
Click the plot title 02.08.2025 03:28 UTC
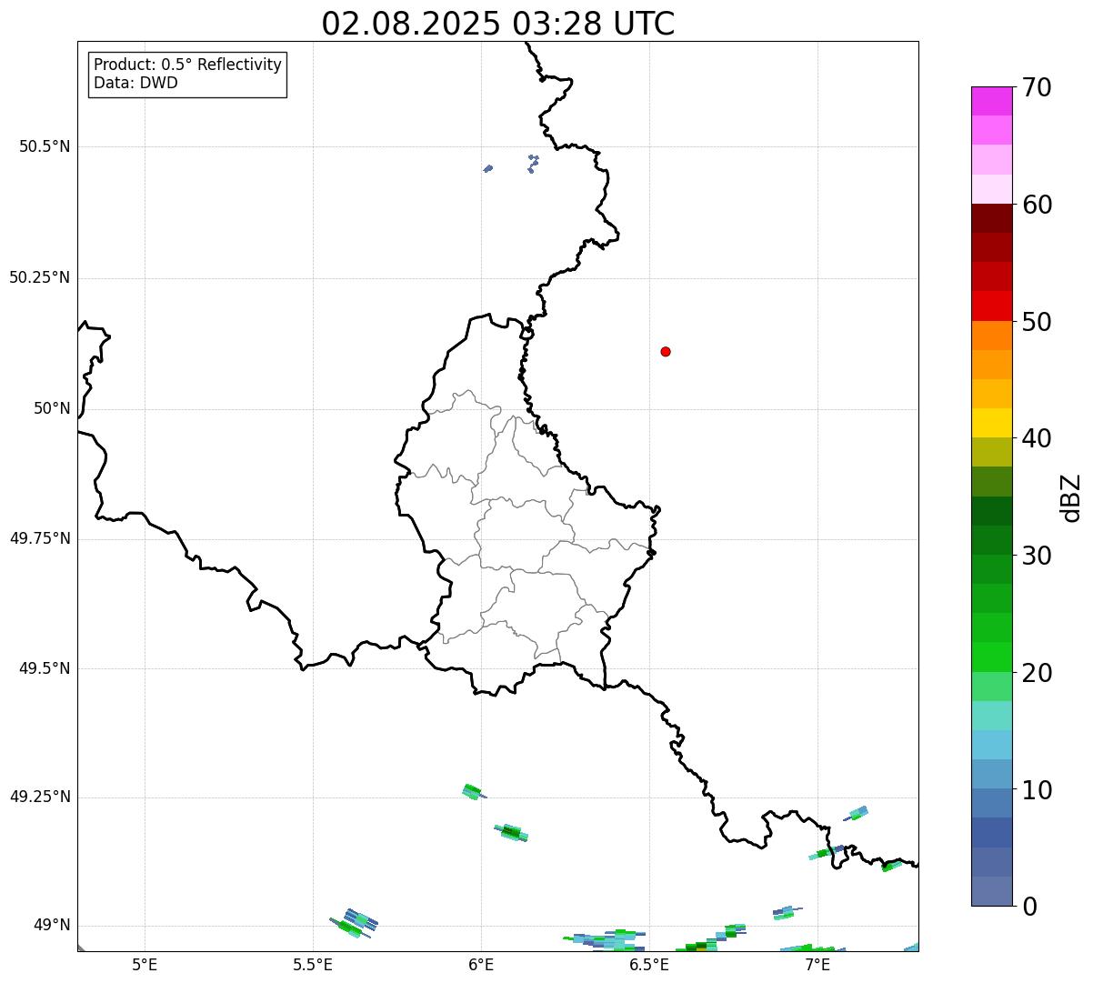click(x=498, y=24)
